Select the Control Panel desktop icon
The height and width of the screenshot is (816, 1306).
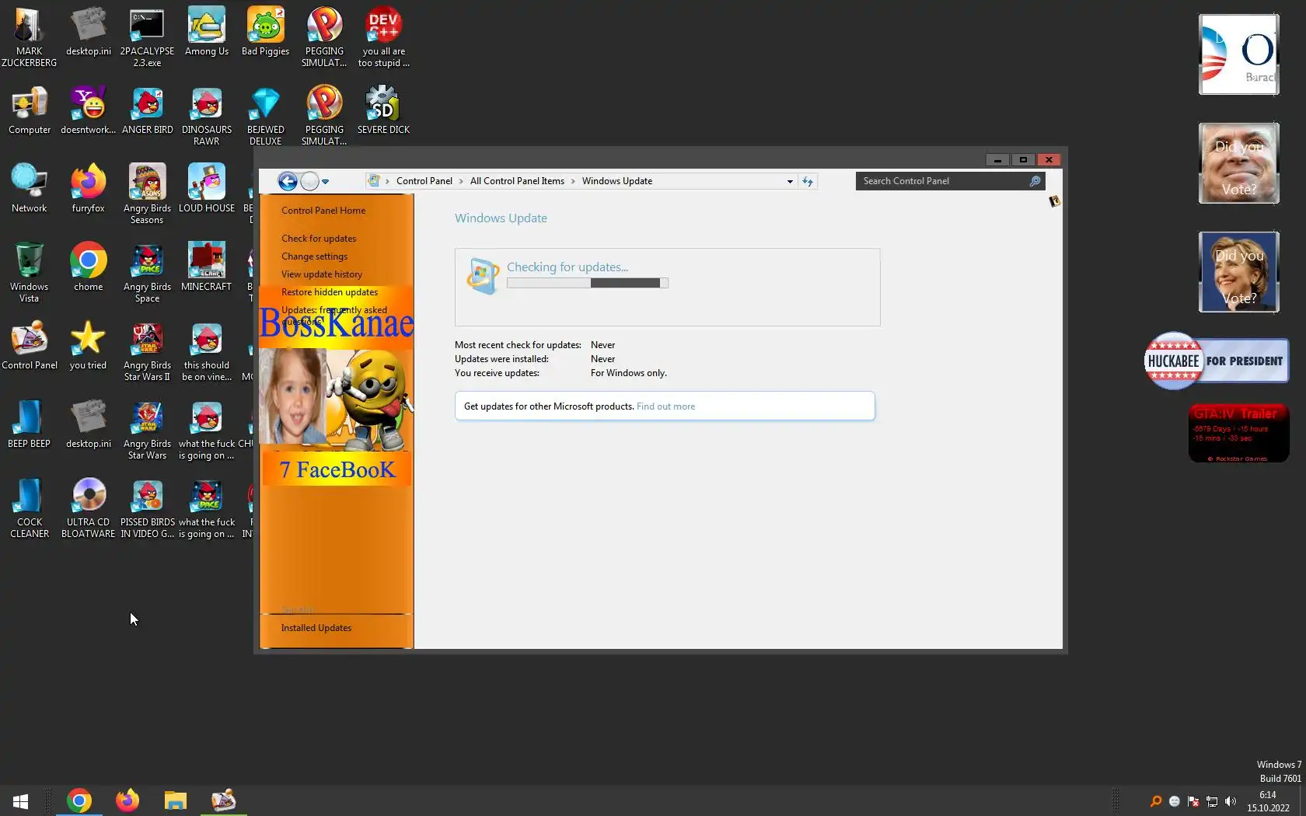click(29, 346)
